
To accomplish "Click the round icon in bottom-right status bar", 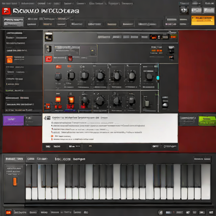I will click(x=161, y=212).
